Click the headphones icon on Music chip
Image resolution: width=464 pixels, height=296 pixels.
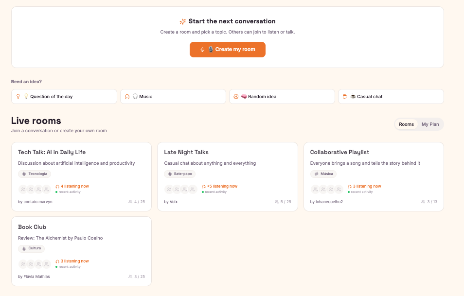pyautogui.click(x=127, y=96)
